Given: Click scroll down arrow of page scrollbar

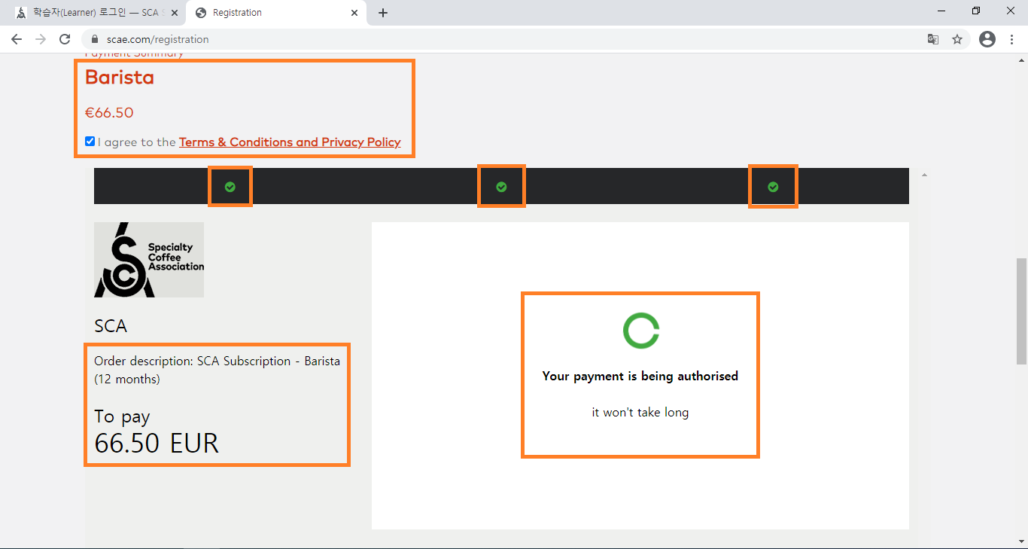Looking at the screenshot, I should pos(1021,541).
